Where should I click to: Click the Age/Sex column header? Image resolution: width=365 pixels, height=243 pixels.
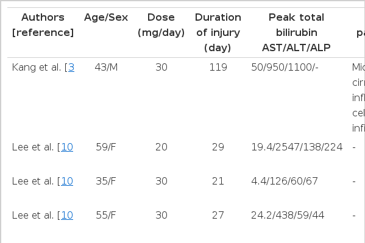click(x=106, y=18)
